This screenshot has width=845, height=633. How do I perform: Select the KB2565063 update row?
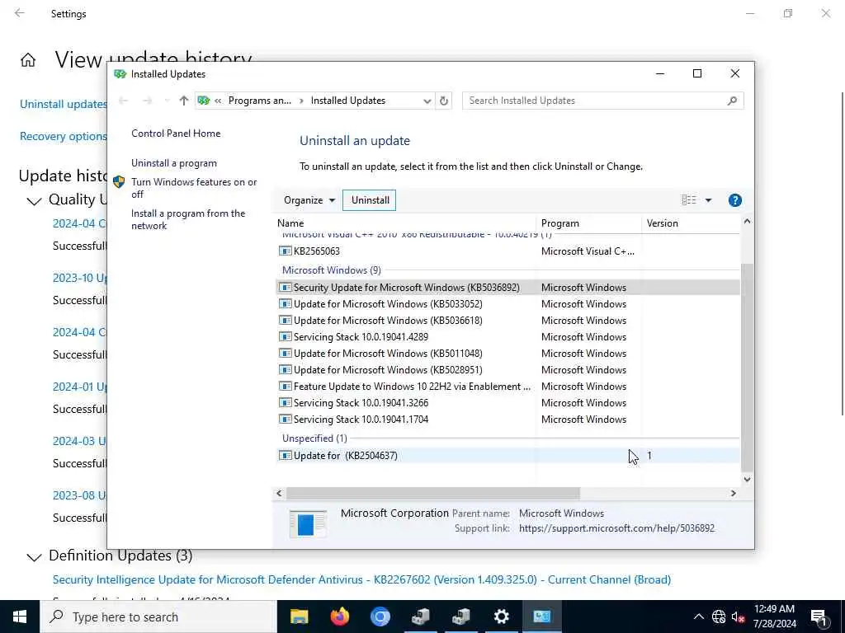pyautogui.click(x=507, y=251)
